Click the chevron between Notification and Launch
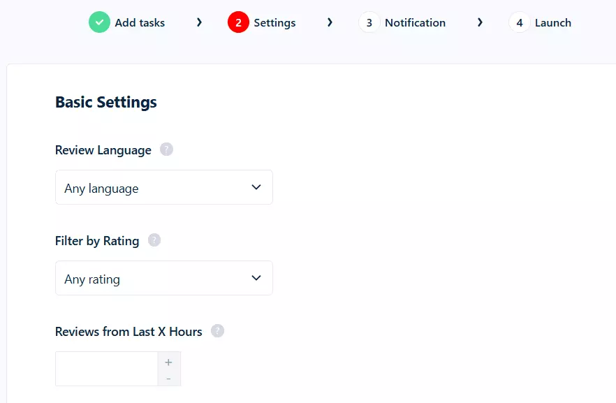The image size is (616, 403). 480,22
